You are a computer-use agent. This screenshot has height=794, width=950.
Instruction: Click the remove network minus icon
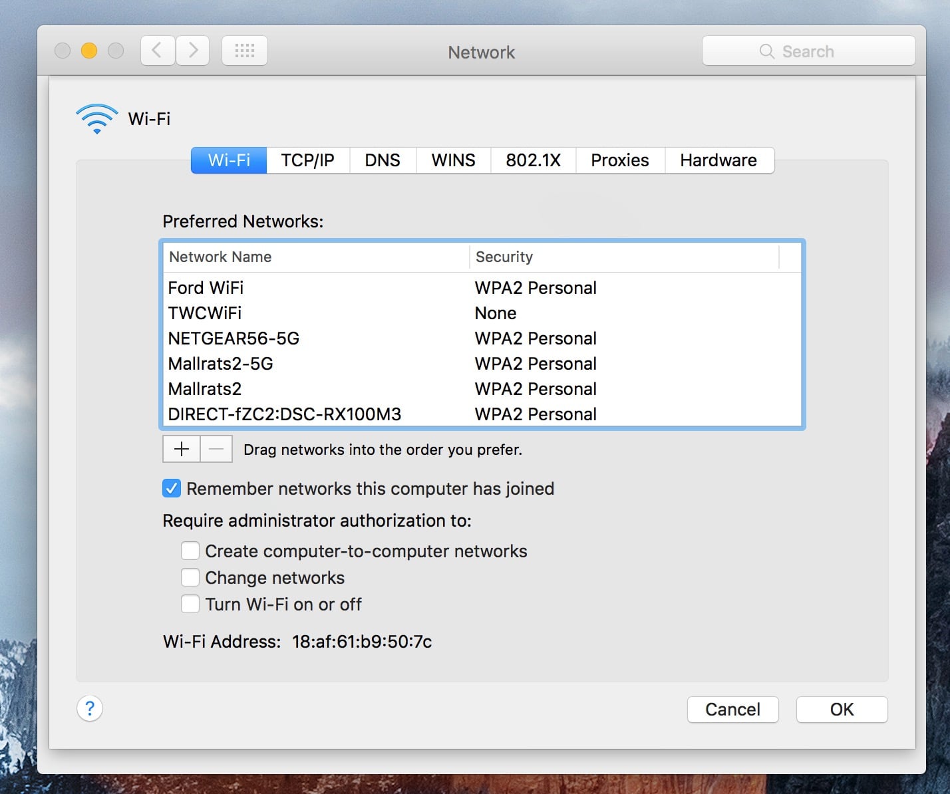coord(215,449)
